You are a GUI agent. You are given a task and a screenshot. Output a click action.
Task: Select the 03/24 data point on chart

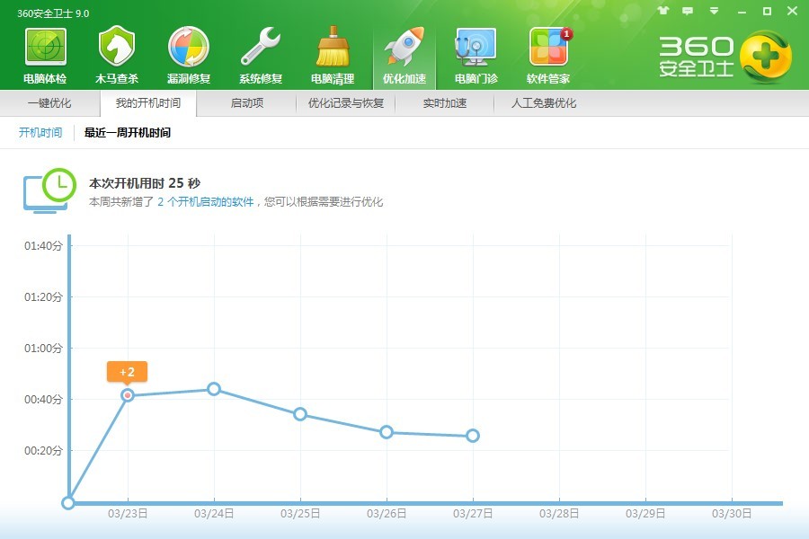coord(214,389)
